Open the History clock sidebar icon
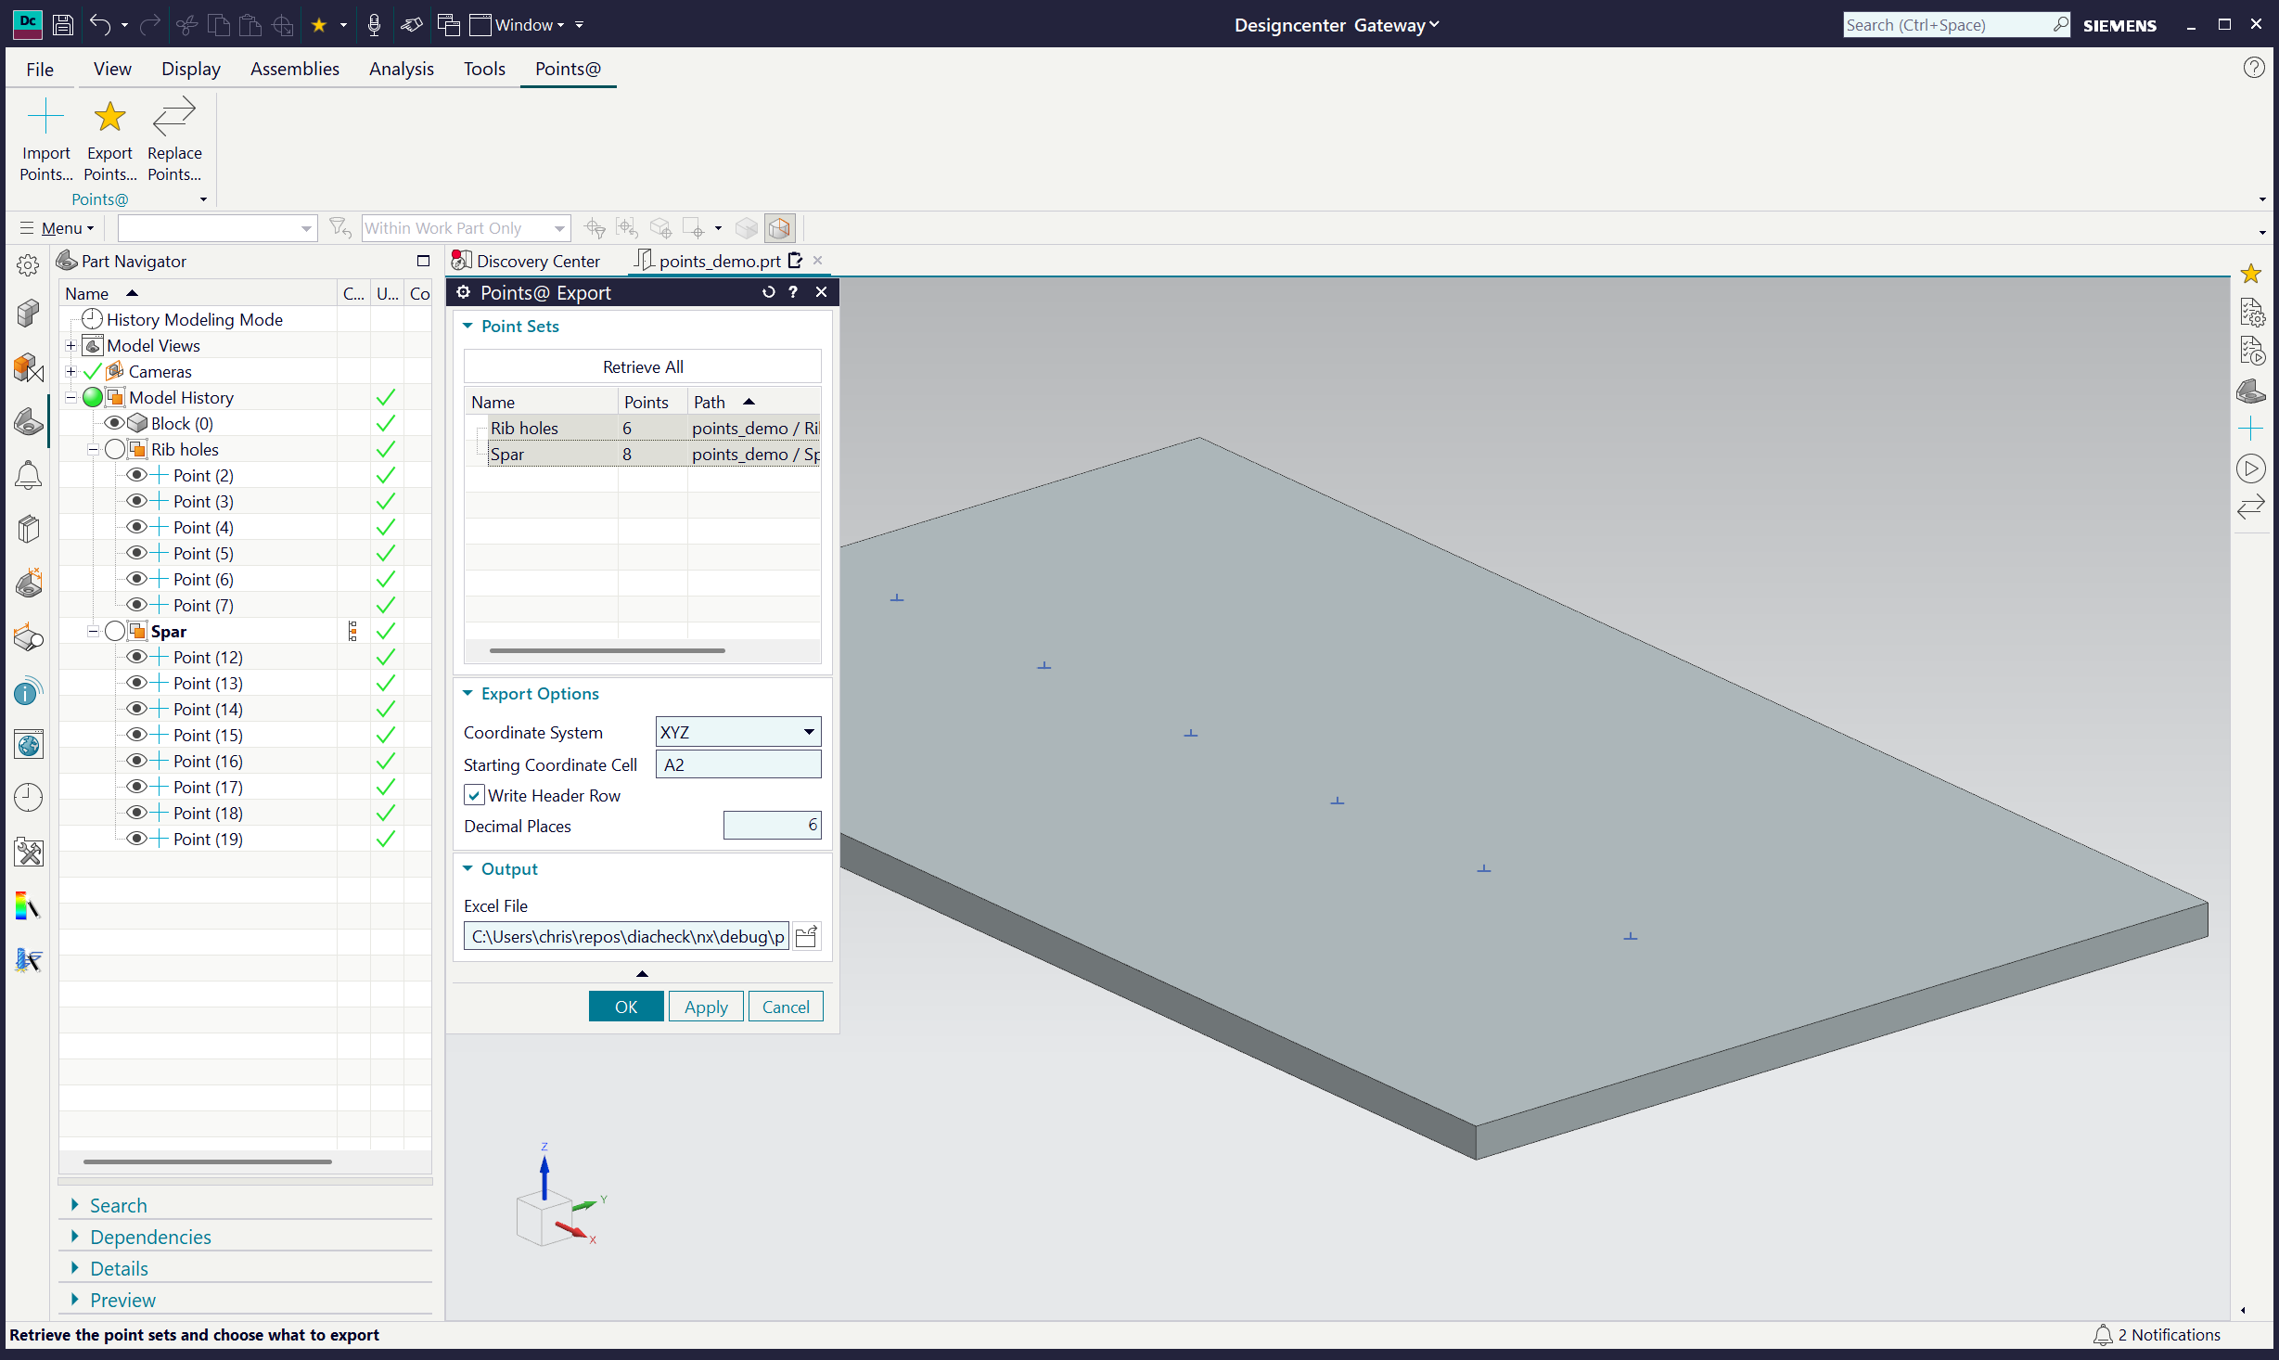 pyautogui.click(x=29, y=798)
